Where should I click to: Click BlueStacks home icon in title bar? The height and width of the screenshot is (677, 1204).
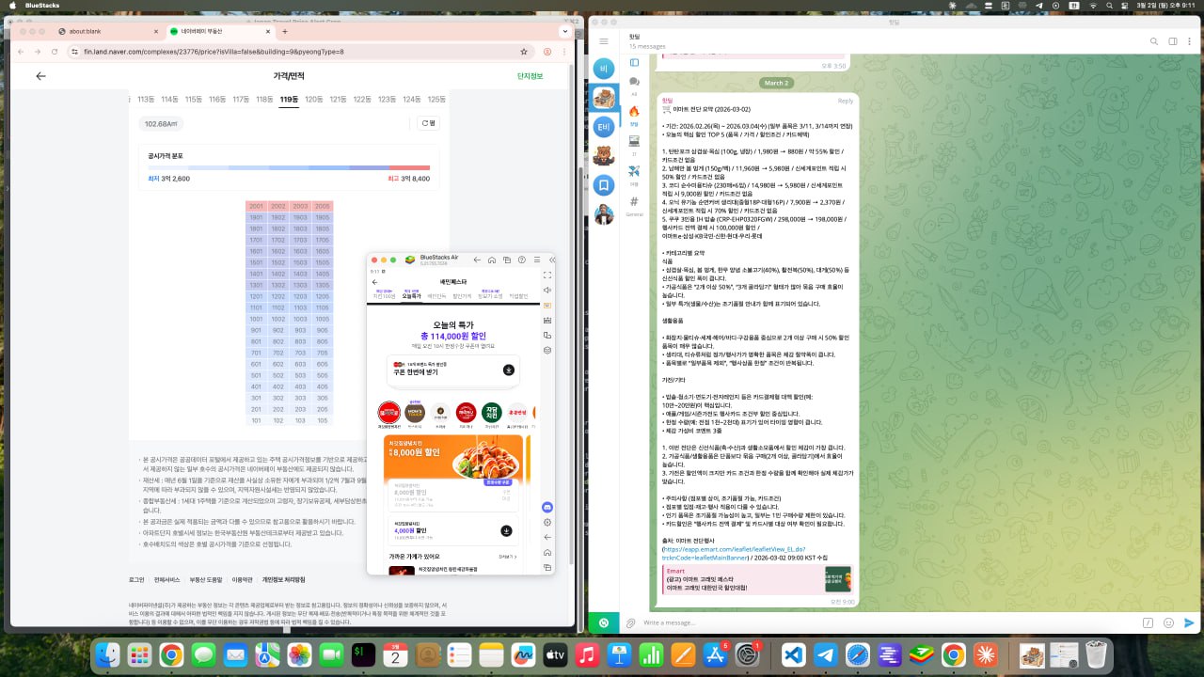click(x=493, y=260)
